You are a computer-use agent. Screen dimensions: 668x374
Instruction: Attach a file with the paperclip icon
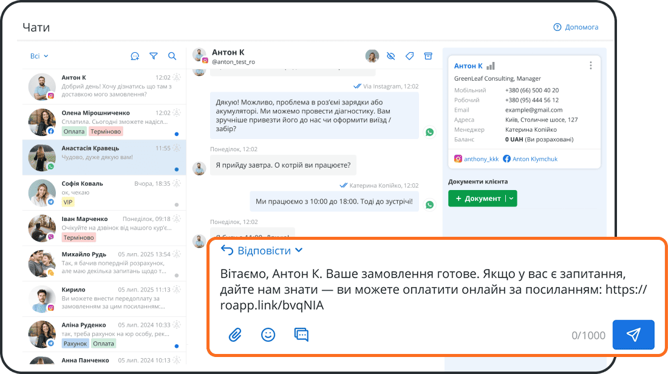tap(235, 334)
